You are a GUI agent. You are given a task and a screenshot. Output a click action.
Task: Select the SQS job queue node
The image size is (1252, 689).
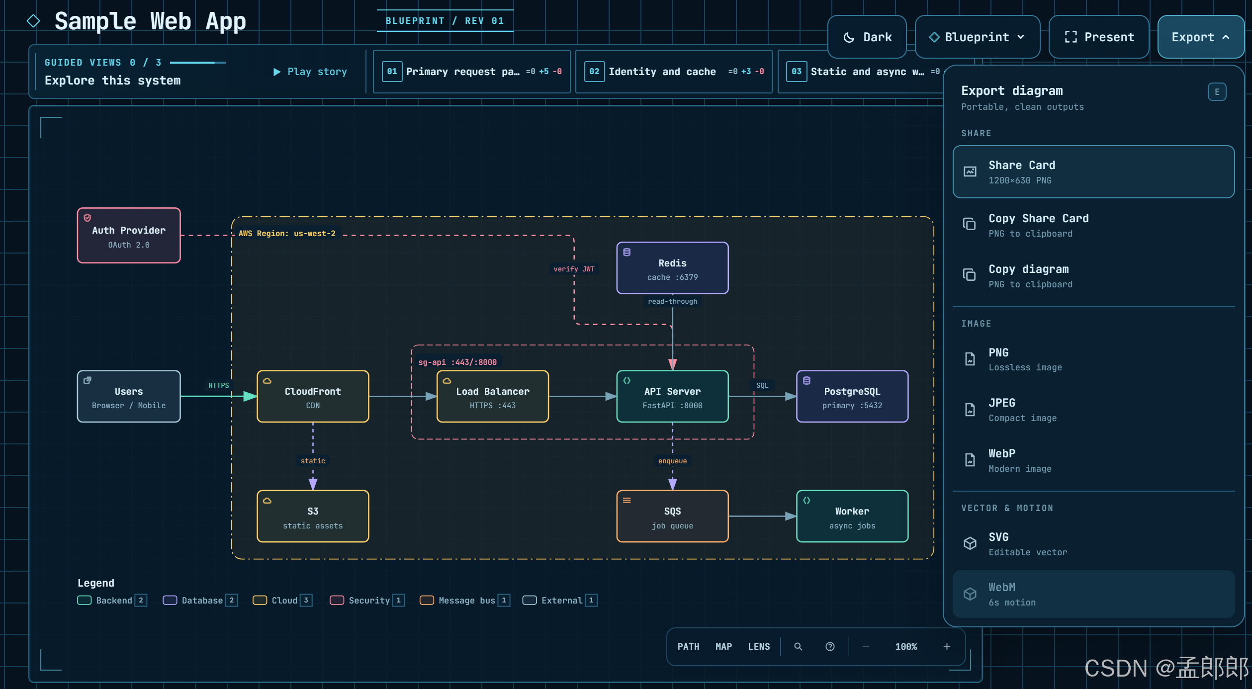(x=672, y=517)
